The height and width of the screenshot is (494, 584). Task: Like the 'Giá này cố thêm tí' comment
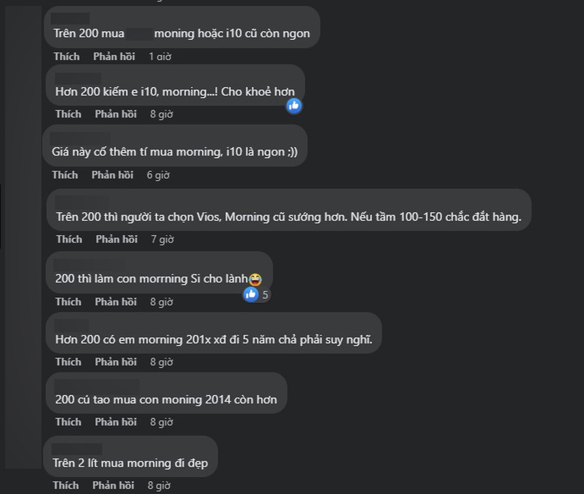[x=65, y=175]
